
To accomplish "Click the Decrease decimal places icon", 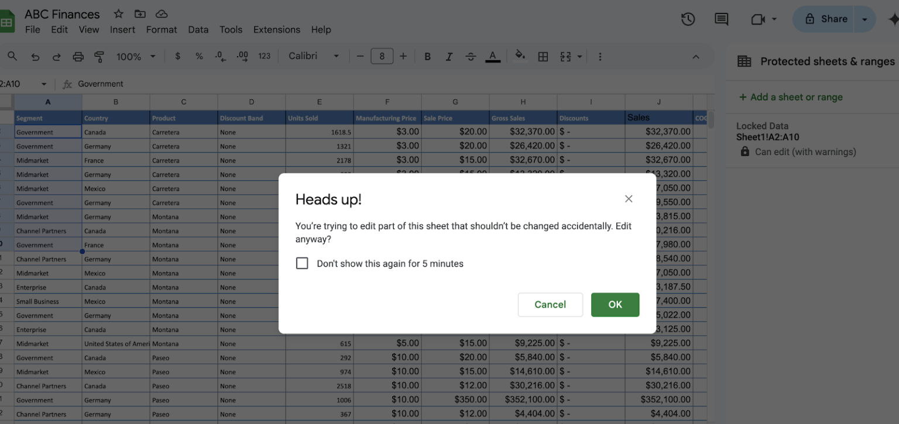I will click(x=219, y=56).
